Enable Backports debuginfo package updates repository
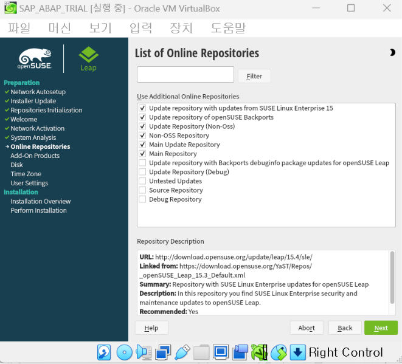The height and width of the screenshot is (364, 402). [x=142, y=163]
